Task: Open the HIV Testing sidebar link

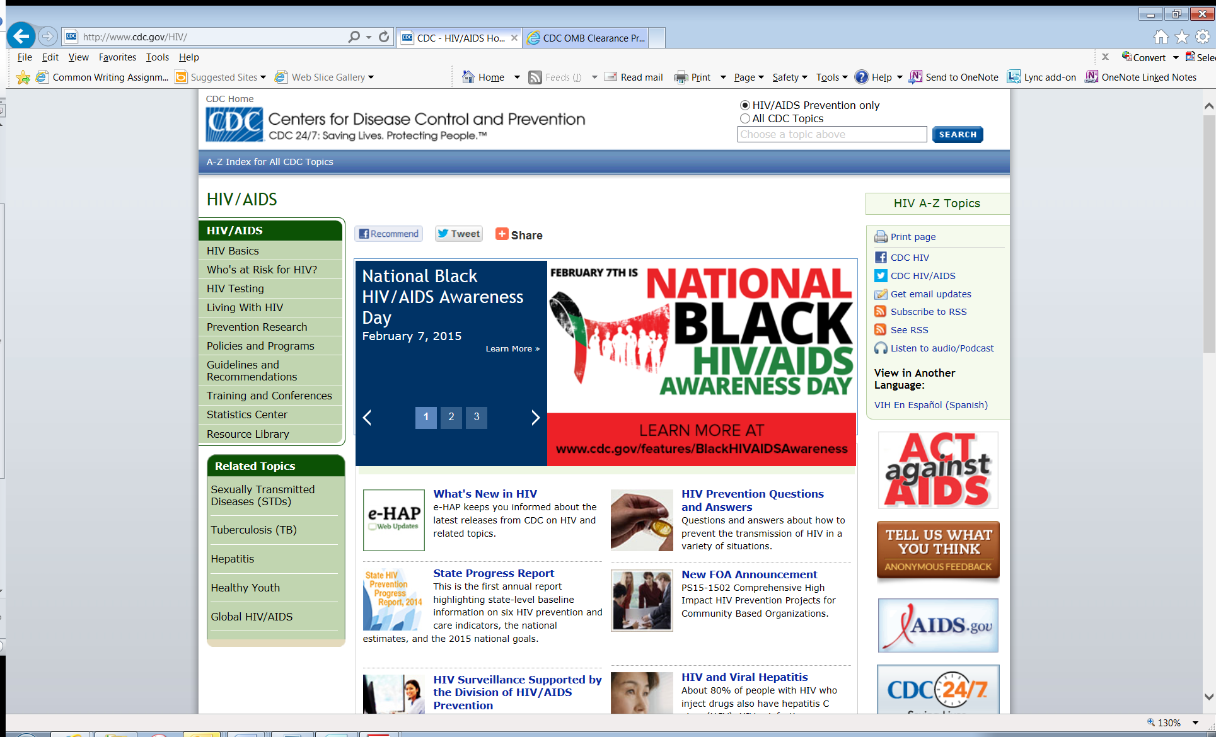Action: coord(235,289)
